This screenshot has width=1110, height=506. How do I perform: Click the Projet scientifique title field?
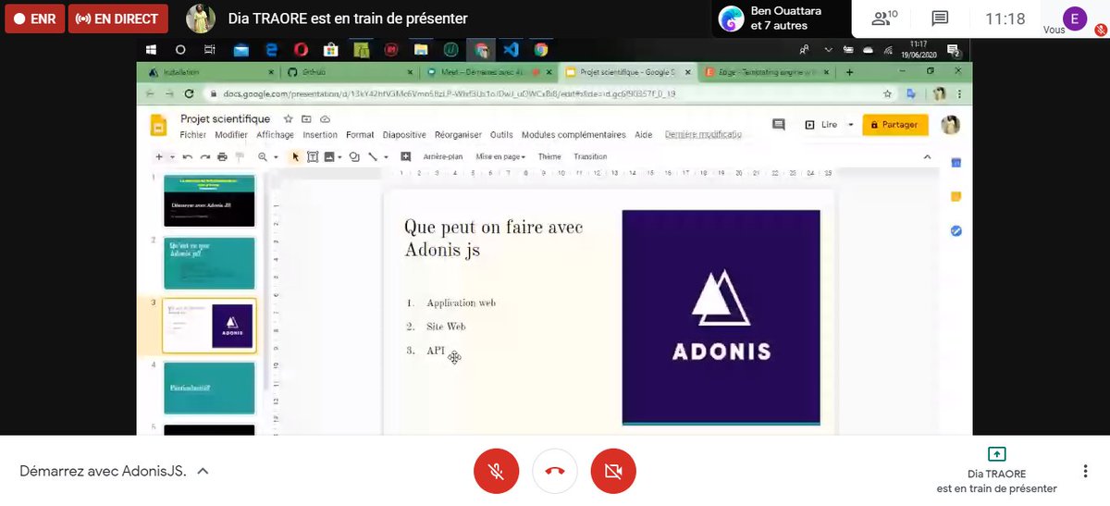point(225,119)
